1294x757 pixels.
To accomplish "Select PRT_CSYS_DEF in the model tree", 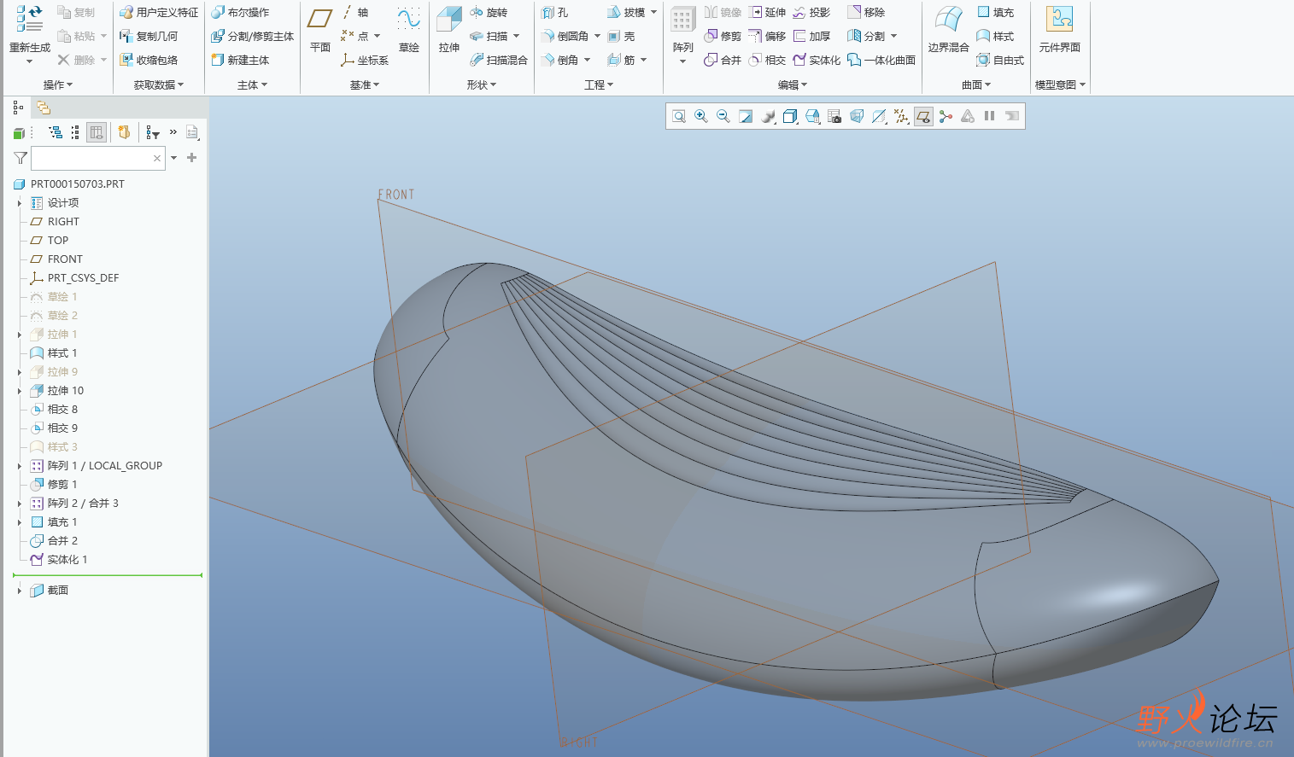I will click(x=83, y=278).
